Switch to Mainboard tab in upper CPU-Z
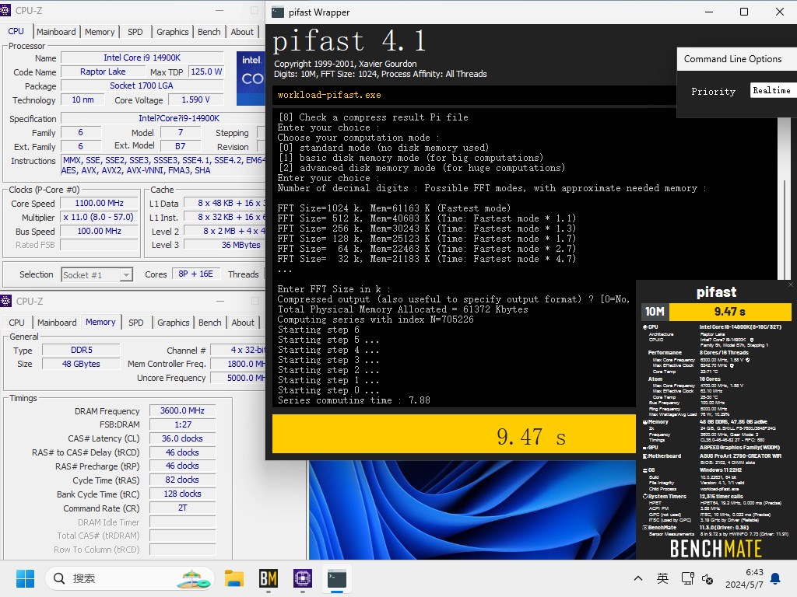 (56, 32)
